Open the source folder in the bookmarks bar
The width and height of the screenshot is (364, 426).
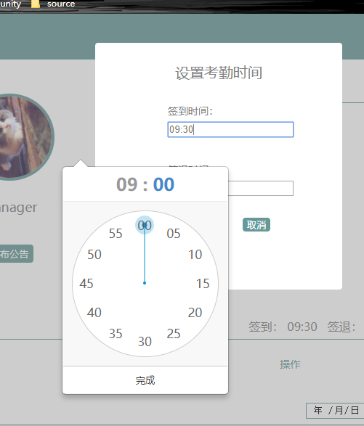(53, 4)
